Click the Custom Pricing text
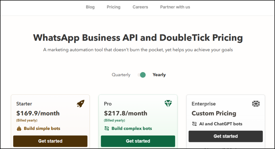 tap(214, 113)
